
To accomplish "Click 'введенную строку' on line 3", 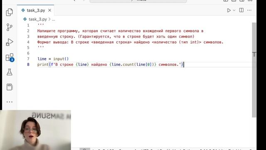I will 57,37.
